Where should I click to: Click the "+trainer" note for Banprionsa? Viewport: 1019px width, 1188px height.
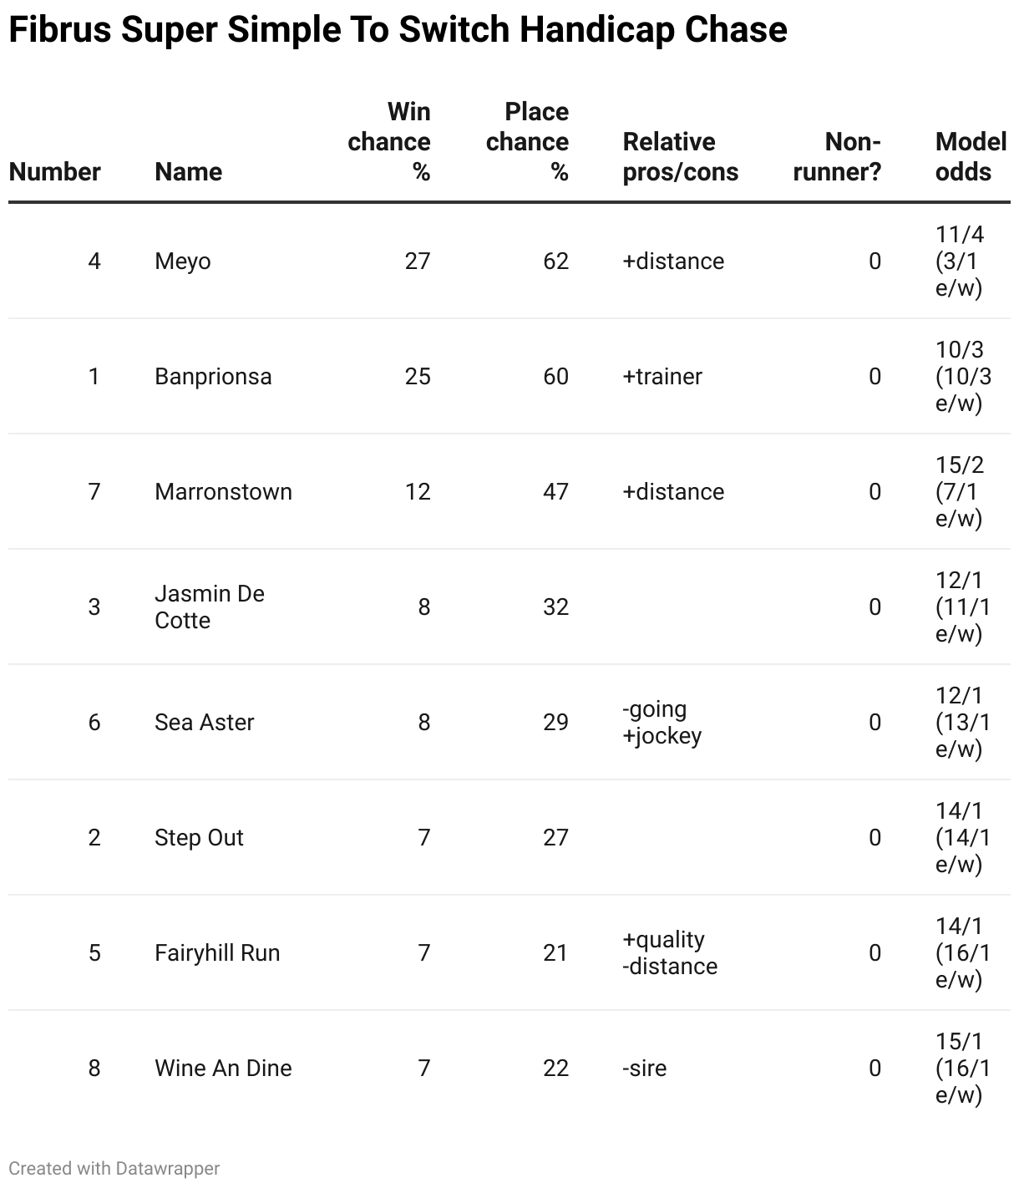click(662, 377)
